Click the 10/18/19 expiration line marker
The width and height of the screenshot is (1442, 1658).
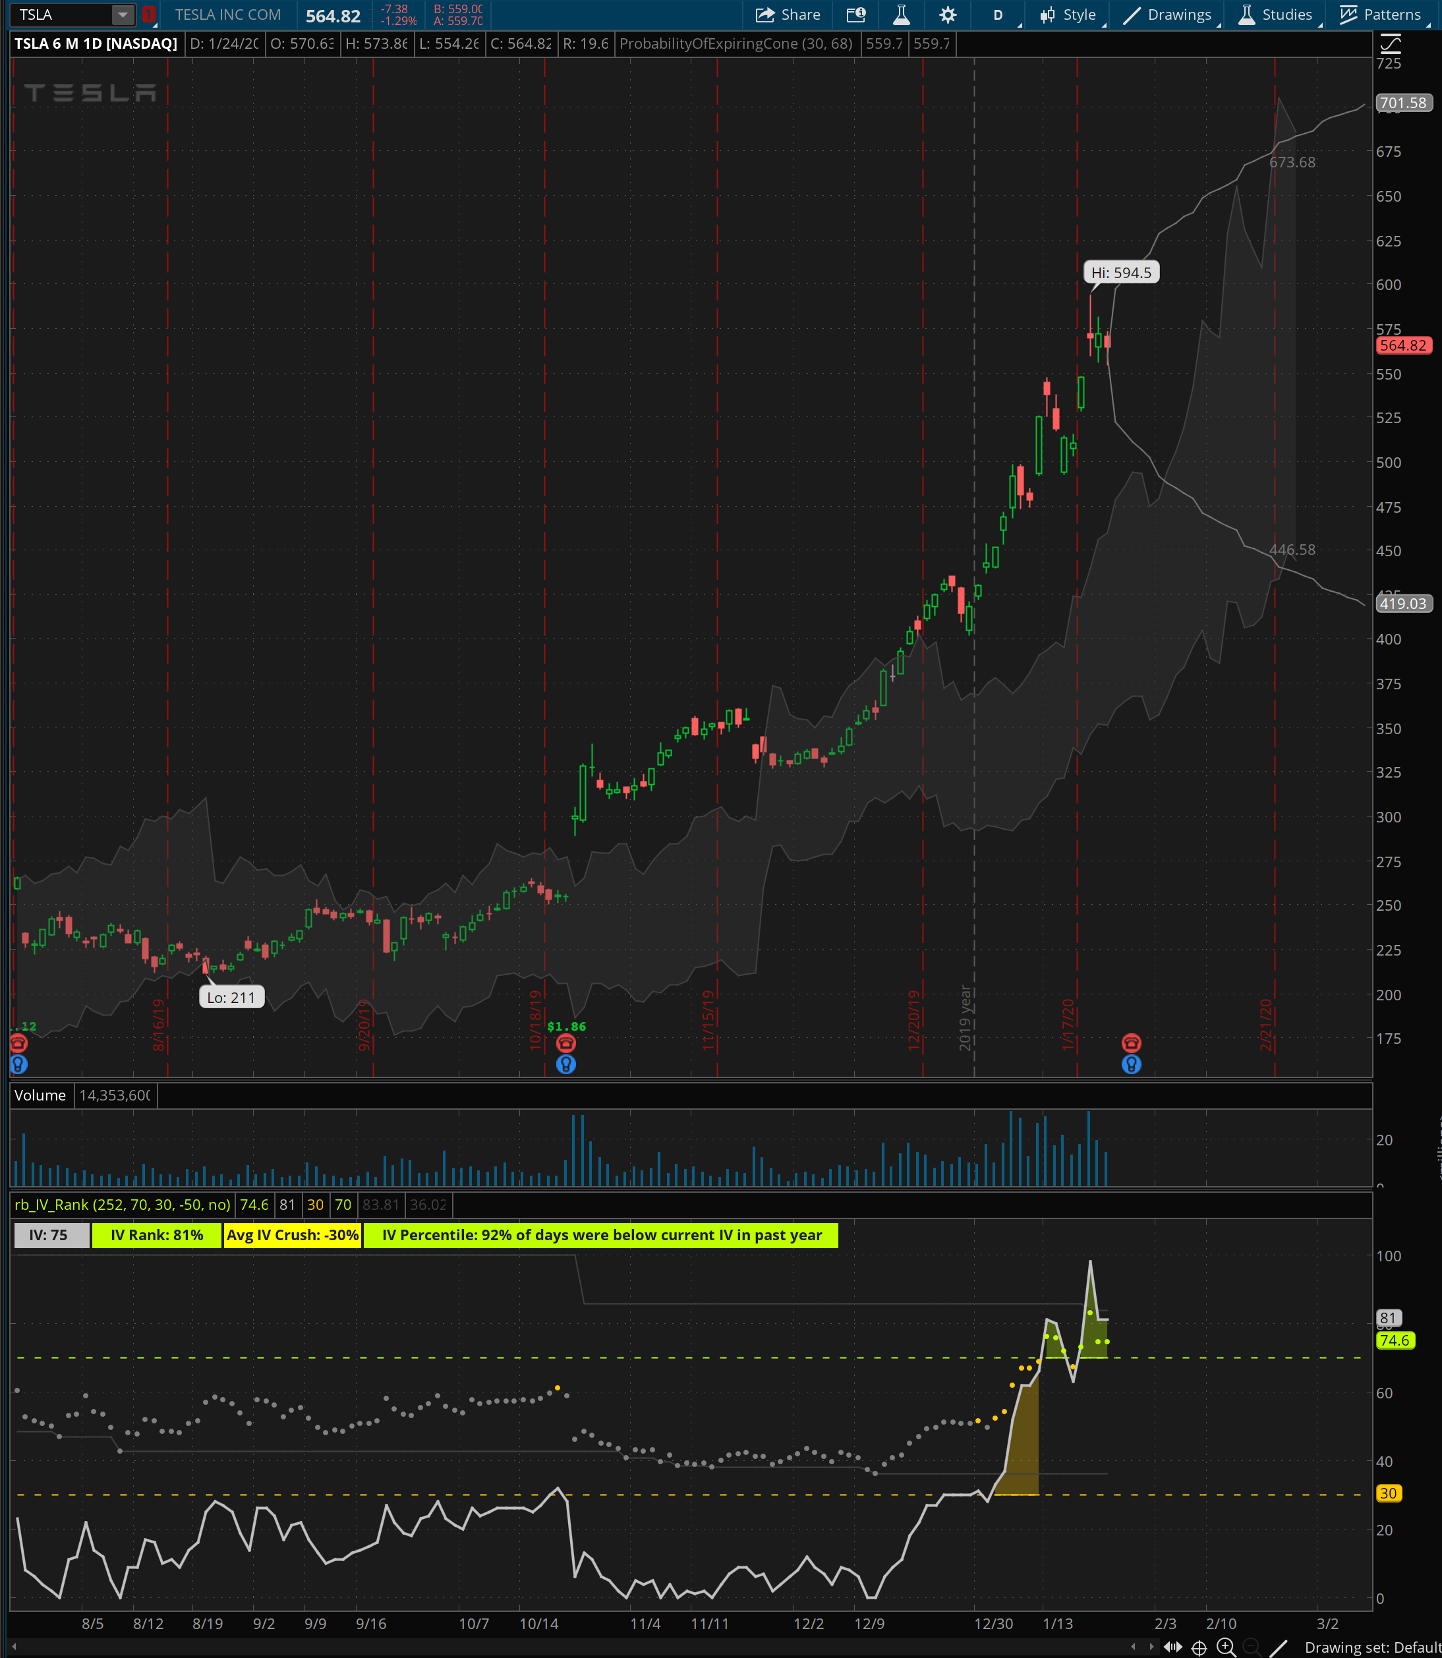tap(535, 1020)
